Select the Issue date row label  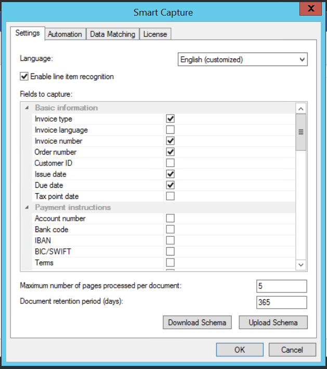[x=50, y=174]
